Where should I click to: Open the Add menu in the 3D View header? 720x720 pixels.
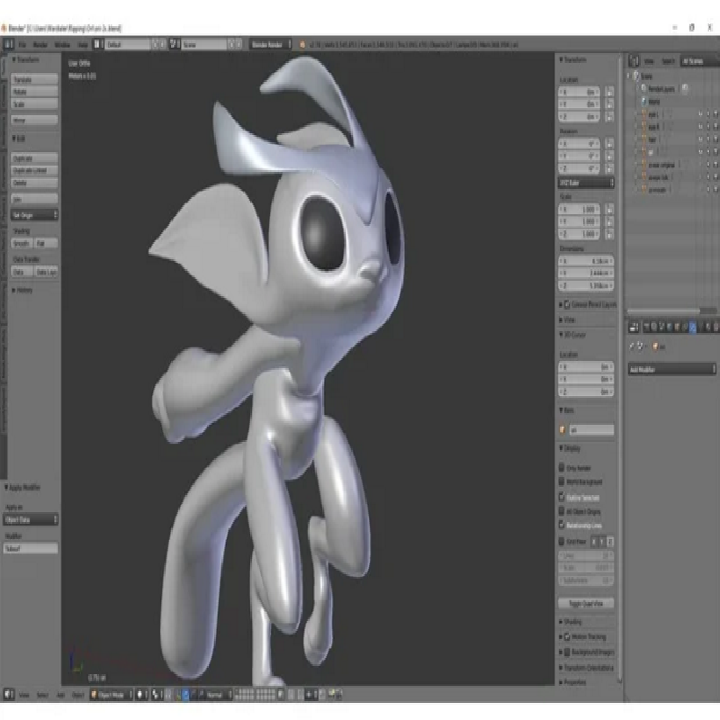60,695
